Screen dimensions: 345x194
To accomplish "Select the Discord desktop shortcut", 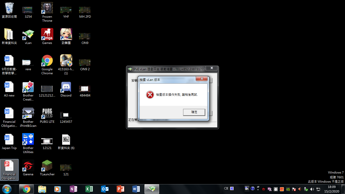I will 66,89.
